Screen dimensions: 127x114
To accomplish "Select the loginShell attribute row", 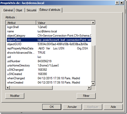I will coord(49,27).
